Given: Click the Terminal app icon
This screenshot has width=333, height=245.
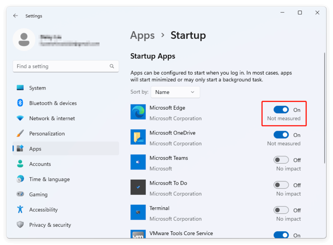Looking at the screenshot, I should coord(138,212).
